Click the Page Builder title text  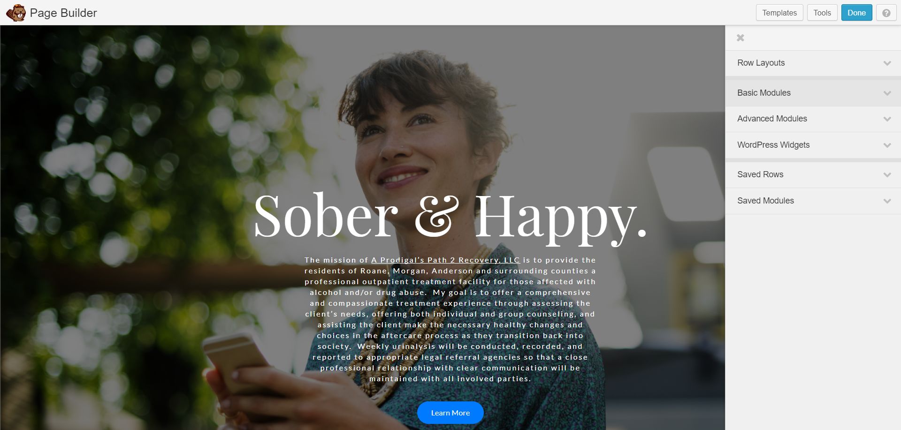pos(63,13)
